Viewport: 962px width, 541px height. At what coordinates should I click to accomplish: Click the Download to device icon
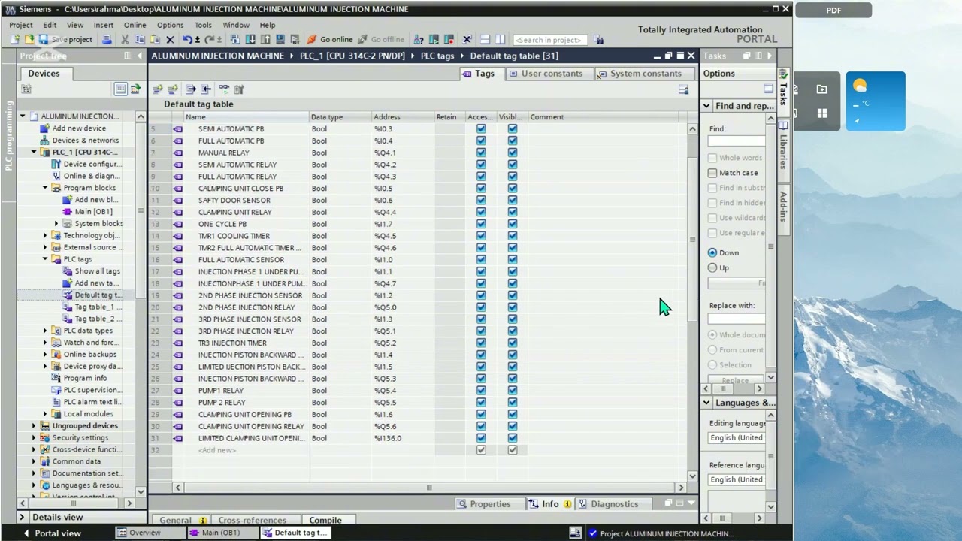(x=251, y=39)
